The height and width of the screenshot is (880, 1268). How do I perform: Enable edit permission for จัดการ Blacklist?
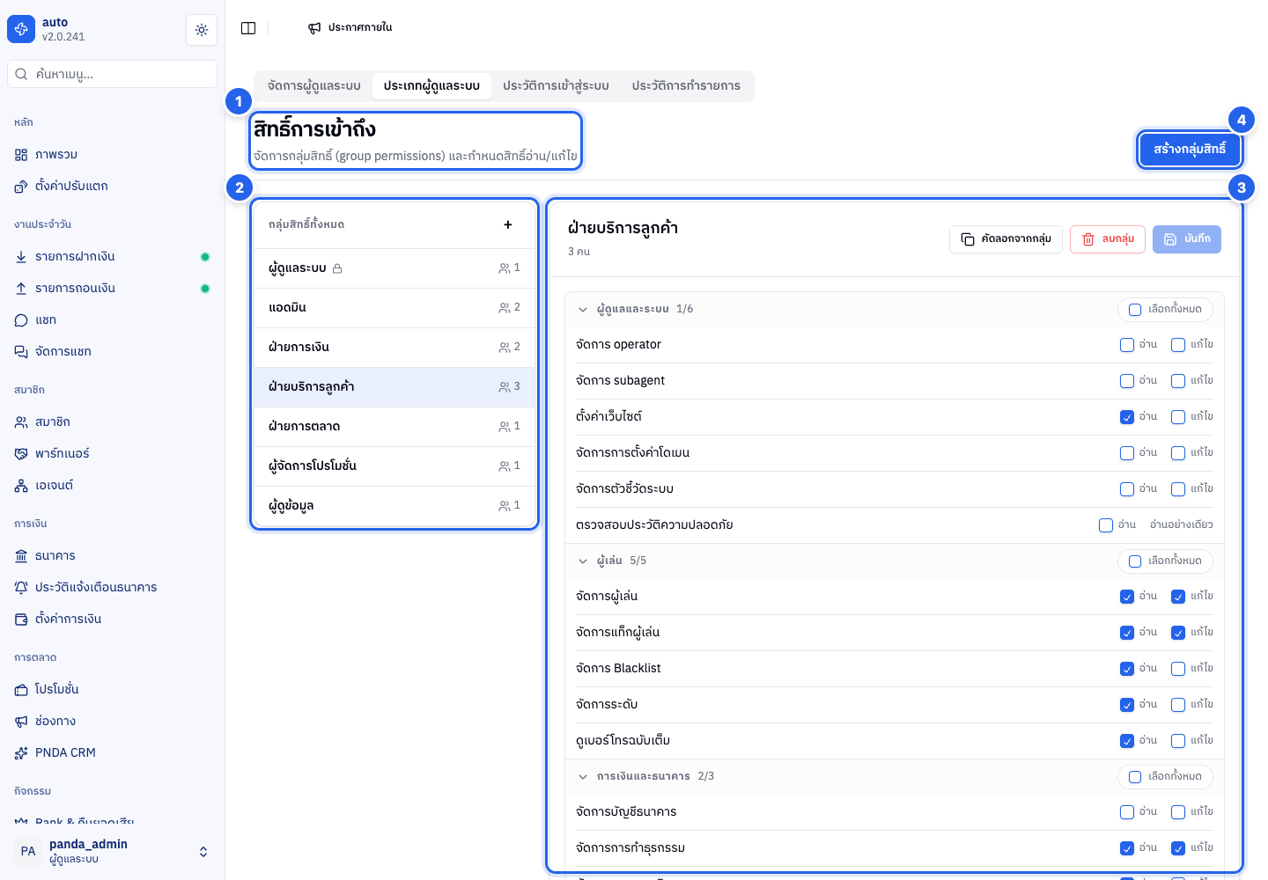coord(1178,669)
